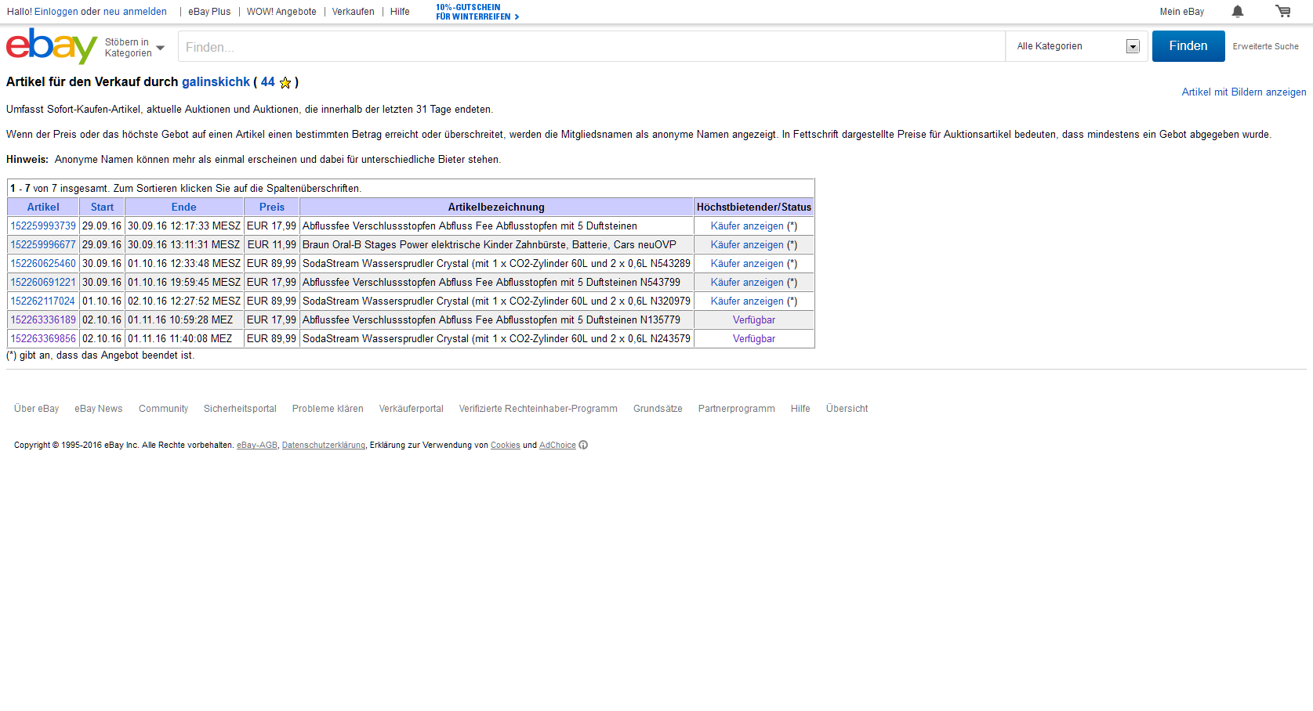The width and height of the screenshot is (1313, 711).
Task: Expand the Stöbern in Kategorien dropdown
Action: 135,48
